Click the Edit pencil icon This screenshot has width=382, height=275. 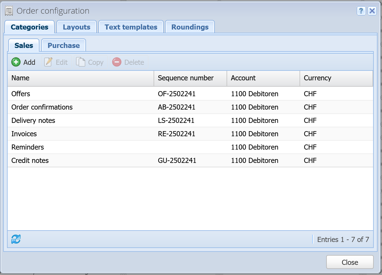tap(48, 62)
